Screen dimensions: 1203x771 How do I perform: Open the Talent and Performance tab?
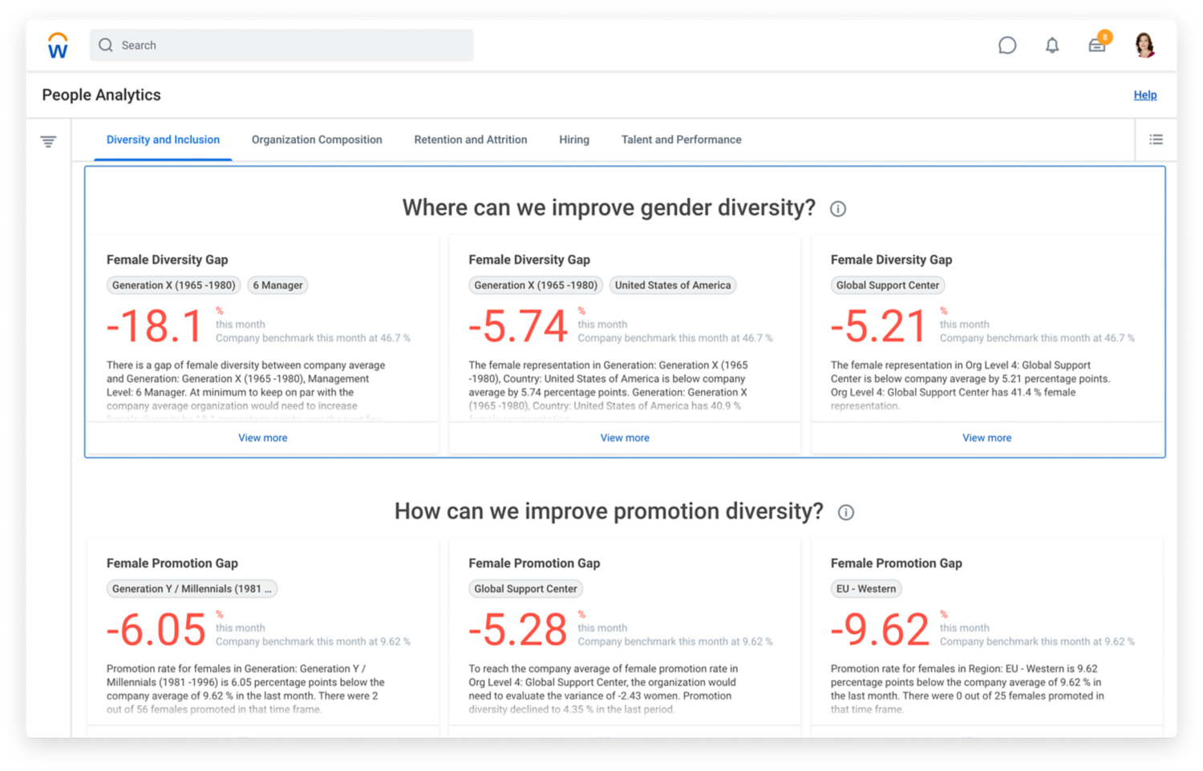(x=681, y=139)
